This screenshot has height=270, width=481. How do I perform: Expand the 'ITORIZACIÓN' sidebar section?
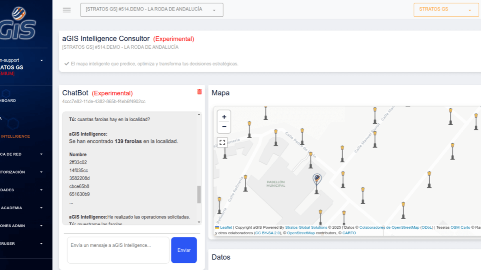click(41, 172)
